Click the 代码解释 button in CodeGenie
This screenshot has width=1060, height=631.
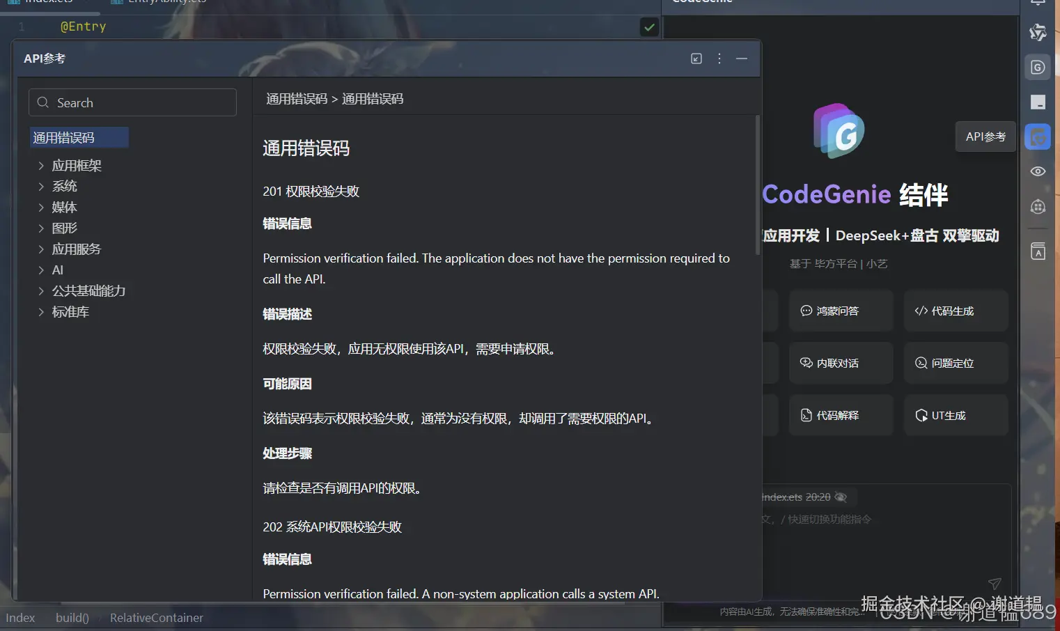click(x=841, y=415)
